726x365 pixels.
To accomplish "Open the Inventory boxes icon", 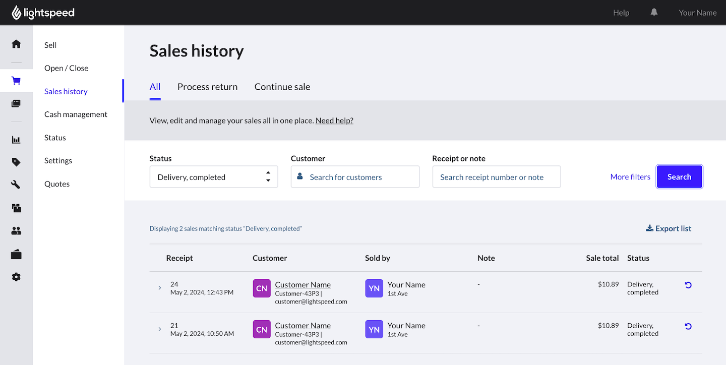I will (x=16, y=208).
